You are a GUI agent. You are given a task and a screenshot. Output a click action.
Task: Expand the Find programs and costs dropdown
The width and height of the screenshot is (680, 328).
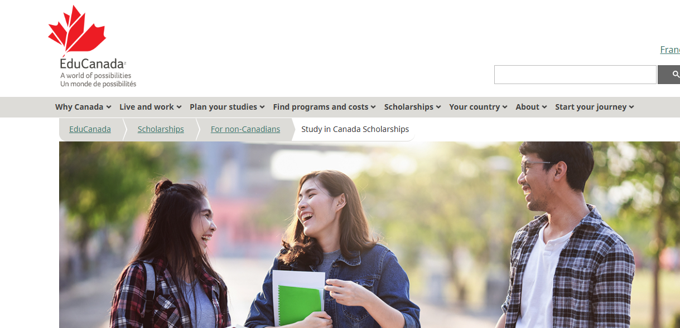pyautogui.click(x=324, y=107)
